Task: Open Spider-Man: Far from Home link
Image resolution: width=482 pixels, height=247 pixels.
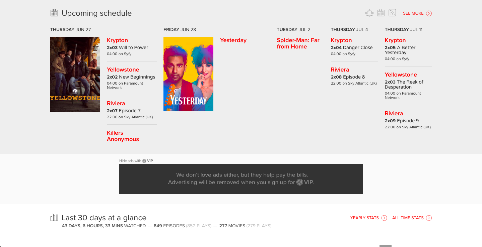Action: [298, 43]
